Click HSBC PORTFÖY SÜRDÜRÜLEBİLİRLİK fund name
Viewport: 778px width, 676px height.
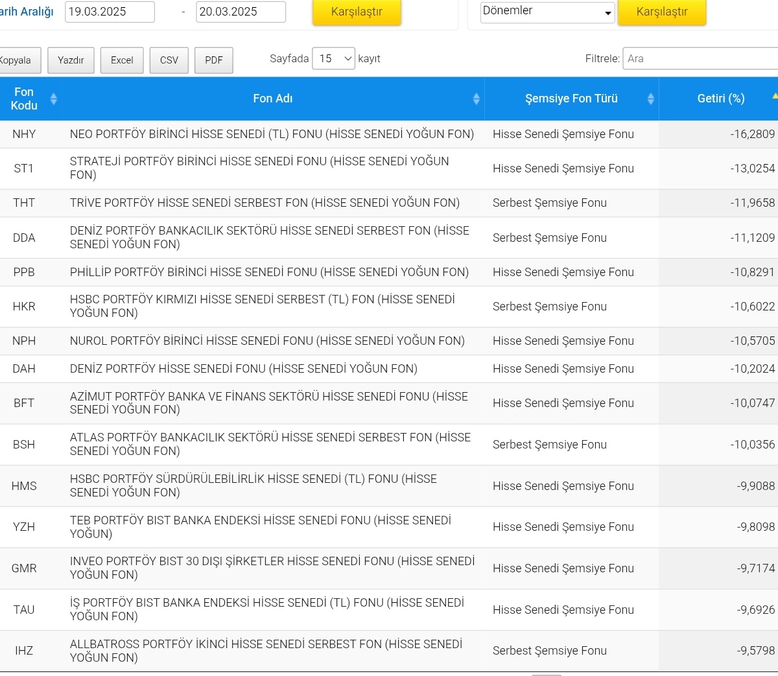click(x=253, y=485)
